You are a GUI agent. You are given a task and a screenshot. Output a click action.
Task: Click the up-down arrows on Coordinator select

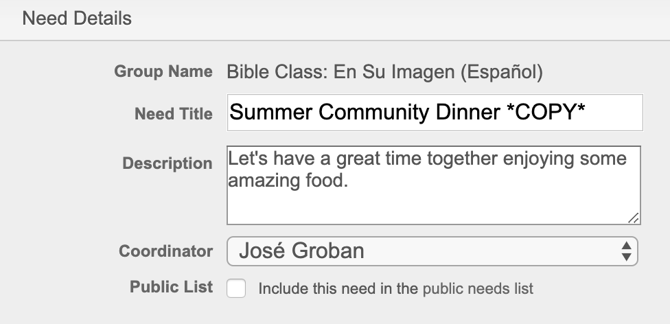(625, 251)
